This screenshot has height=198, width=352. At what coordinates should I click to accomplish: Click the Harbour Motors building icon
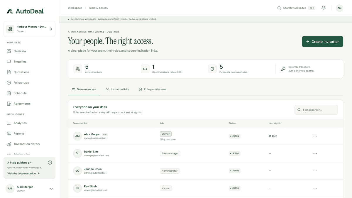pos(10,29)
